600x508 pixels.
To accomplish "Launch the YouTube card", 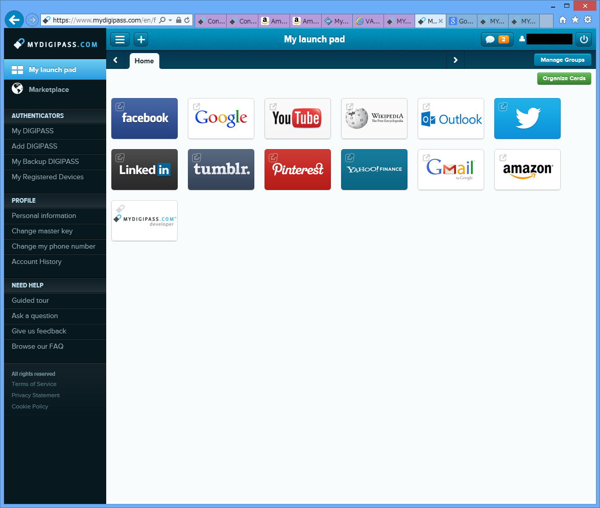I will 297,118.
